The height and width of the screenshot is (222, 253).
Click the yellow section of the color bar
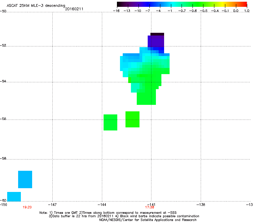(222, 4)
